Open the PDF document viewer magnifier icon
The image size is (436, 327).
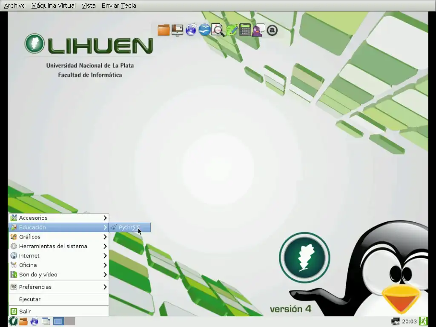point(218,30)
